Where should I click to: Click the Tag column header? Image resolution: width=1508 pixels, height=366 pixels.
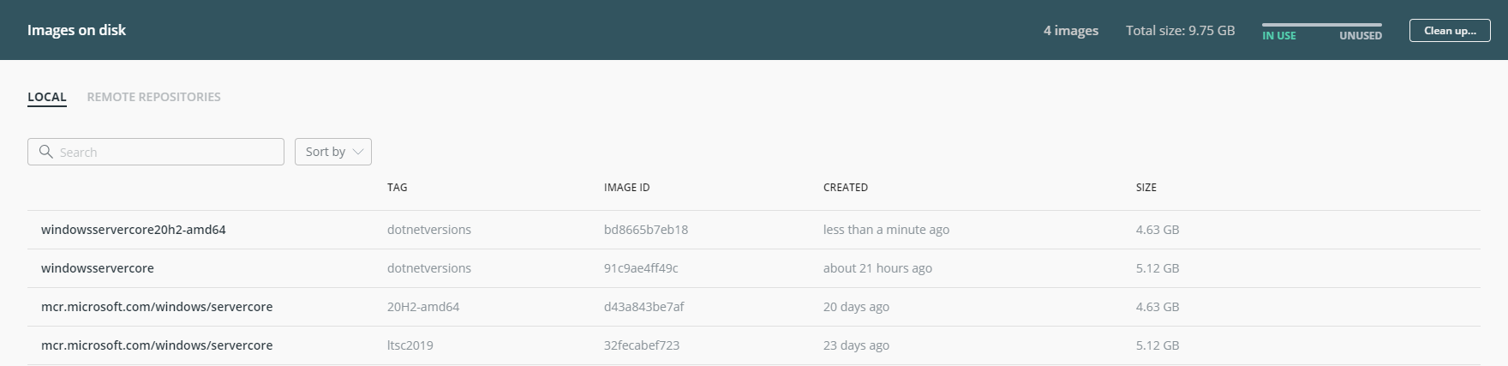point(397,187)
